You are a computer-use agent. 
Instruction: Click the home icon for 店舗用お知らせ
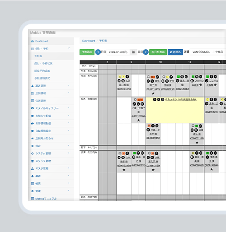(33, 139)
